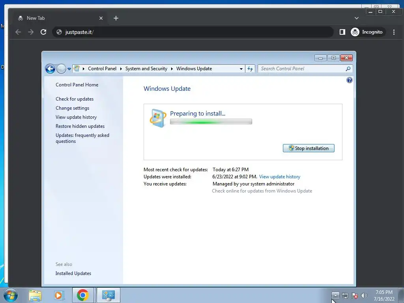The image size is (404, 303).
Task: Click the volume speaker icon
Action: coord(364,296)
